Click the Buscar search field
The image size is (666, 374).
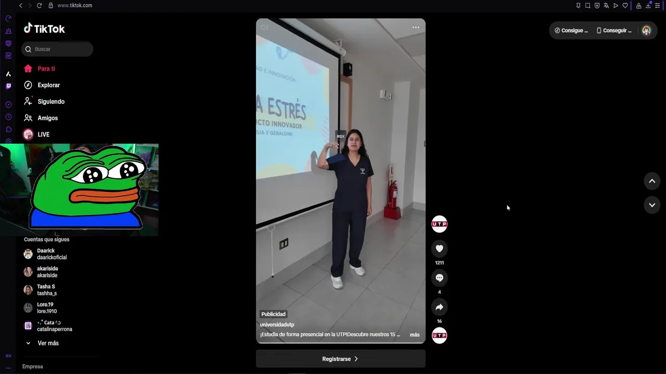[x=57, y=49]
